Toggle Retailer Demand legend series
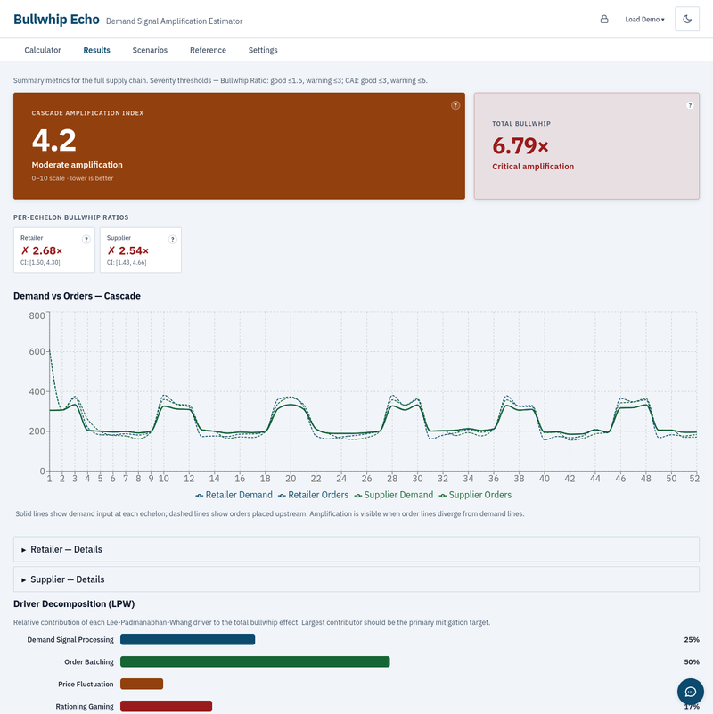The width and height of the screenshot is (713, 714). (x=234, y=495)
